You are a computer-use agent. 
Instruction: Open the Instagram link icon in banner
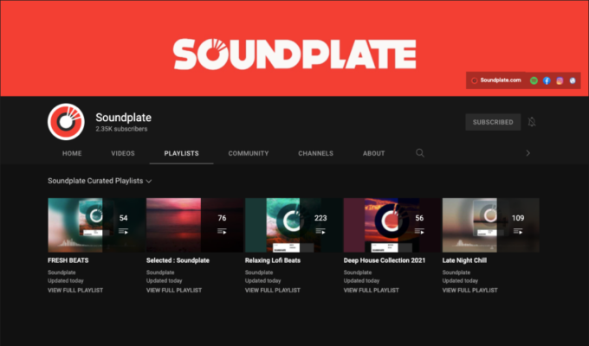(x=560, y=80)
